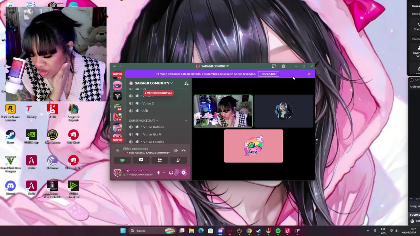The width and height of the screenshot is (420, 236).
Task: Open microphone input options arrow
Action: [x=164, y=173]
